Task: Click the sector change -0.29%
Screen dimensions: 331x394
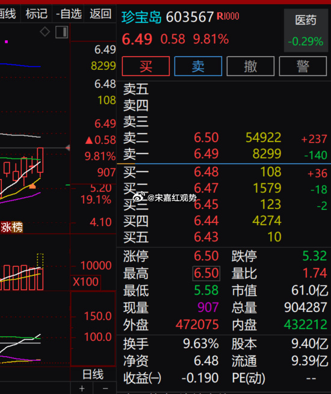Action: [305, 42]
